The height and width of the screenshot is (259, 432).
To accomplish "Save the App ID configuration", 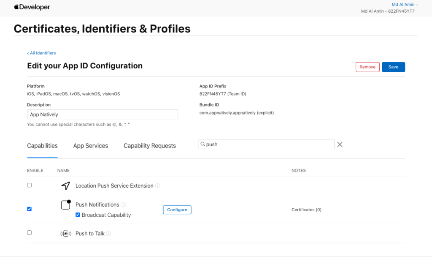I will point(394,67).
